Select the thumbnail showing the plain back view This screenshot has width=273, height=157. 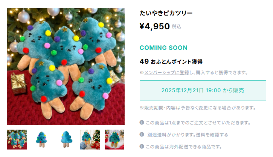click(66, 139)
